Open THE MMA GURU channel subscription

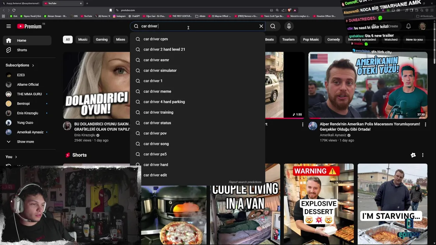point(27,94)
